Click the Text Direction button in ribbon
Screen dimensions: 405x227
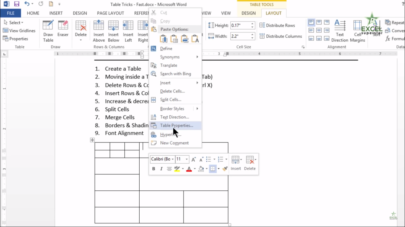(x=340, y=31)
